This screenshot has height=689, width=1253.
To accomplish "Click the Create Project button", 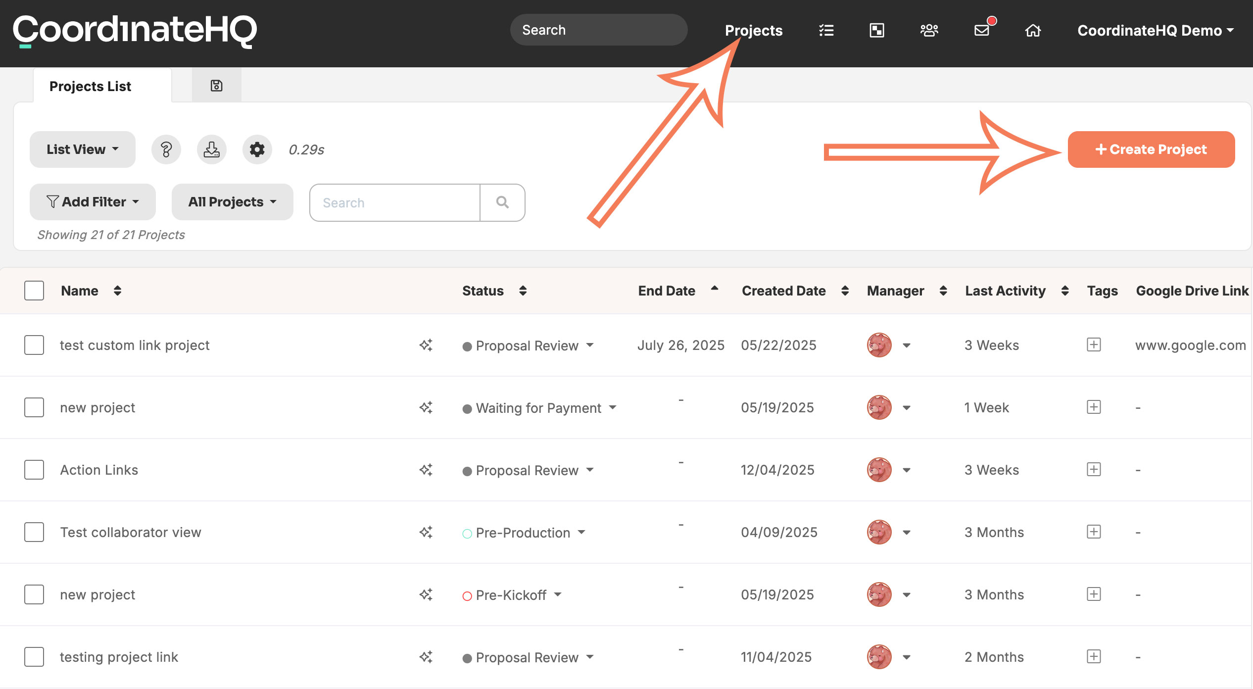I will click(x=1151, y=149).
